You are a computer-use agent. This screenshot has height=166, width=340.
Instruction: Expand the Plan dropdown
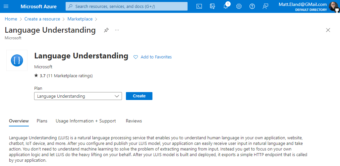coord(78,96)
